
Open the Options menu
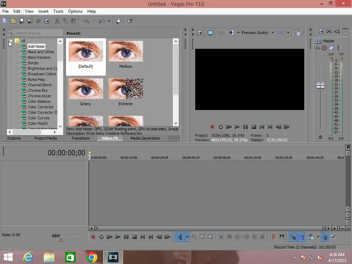75,11
